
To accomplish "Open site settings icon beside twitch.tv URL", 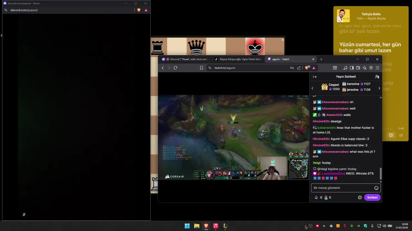I will pyautogui.click(x=210, y=68).
